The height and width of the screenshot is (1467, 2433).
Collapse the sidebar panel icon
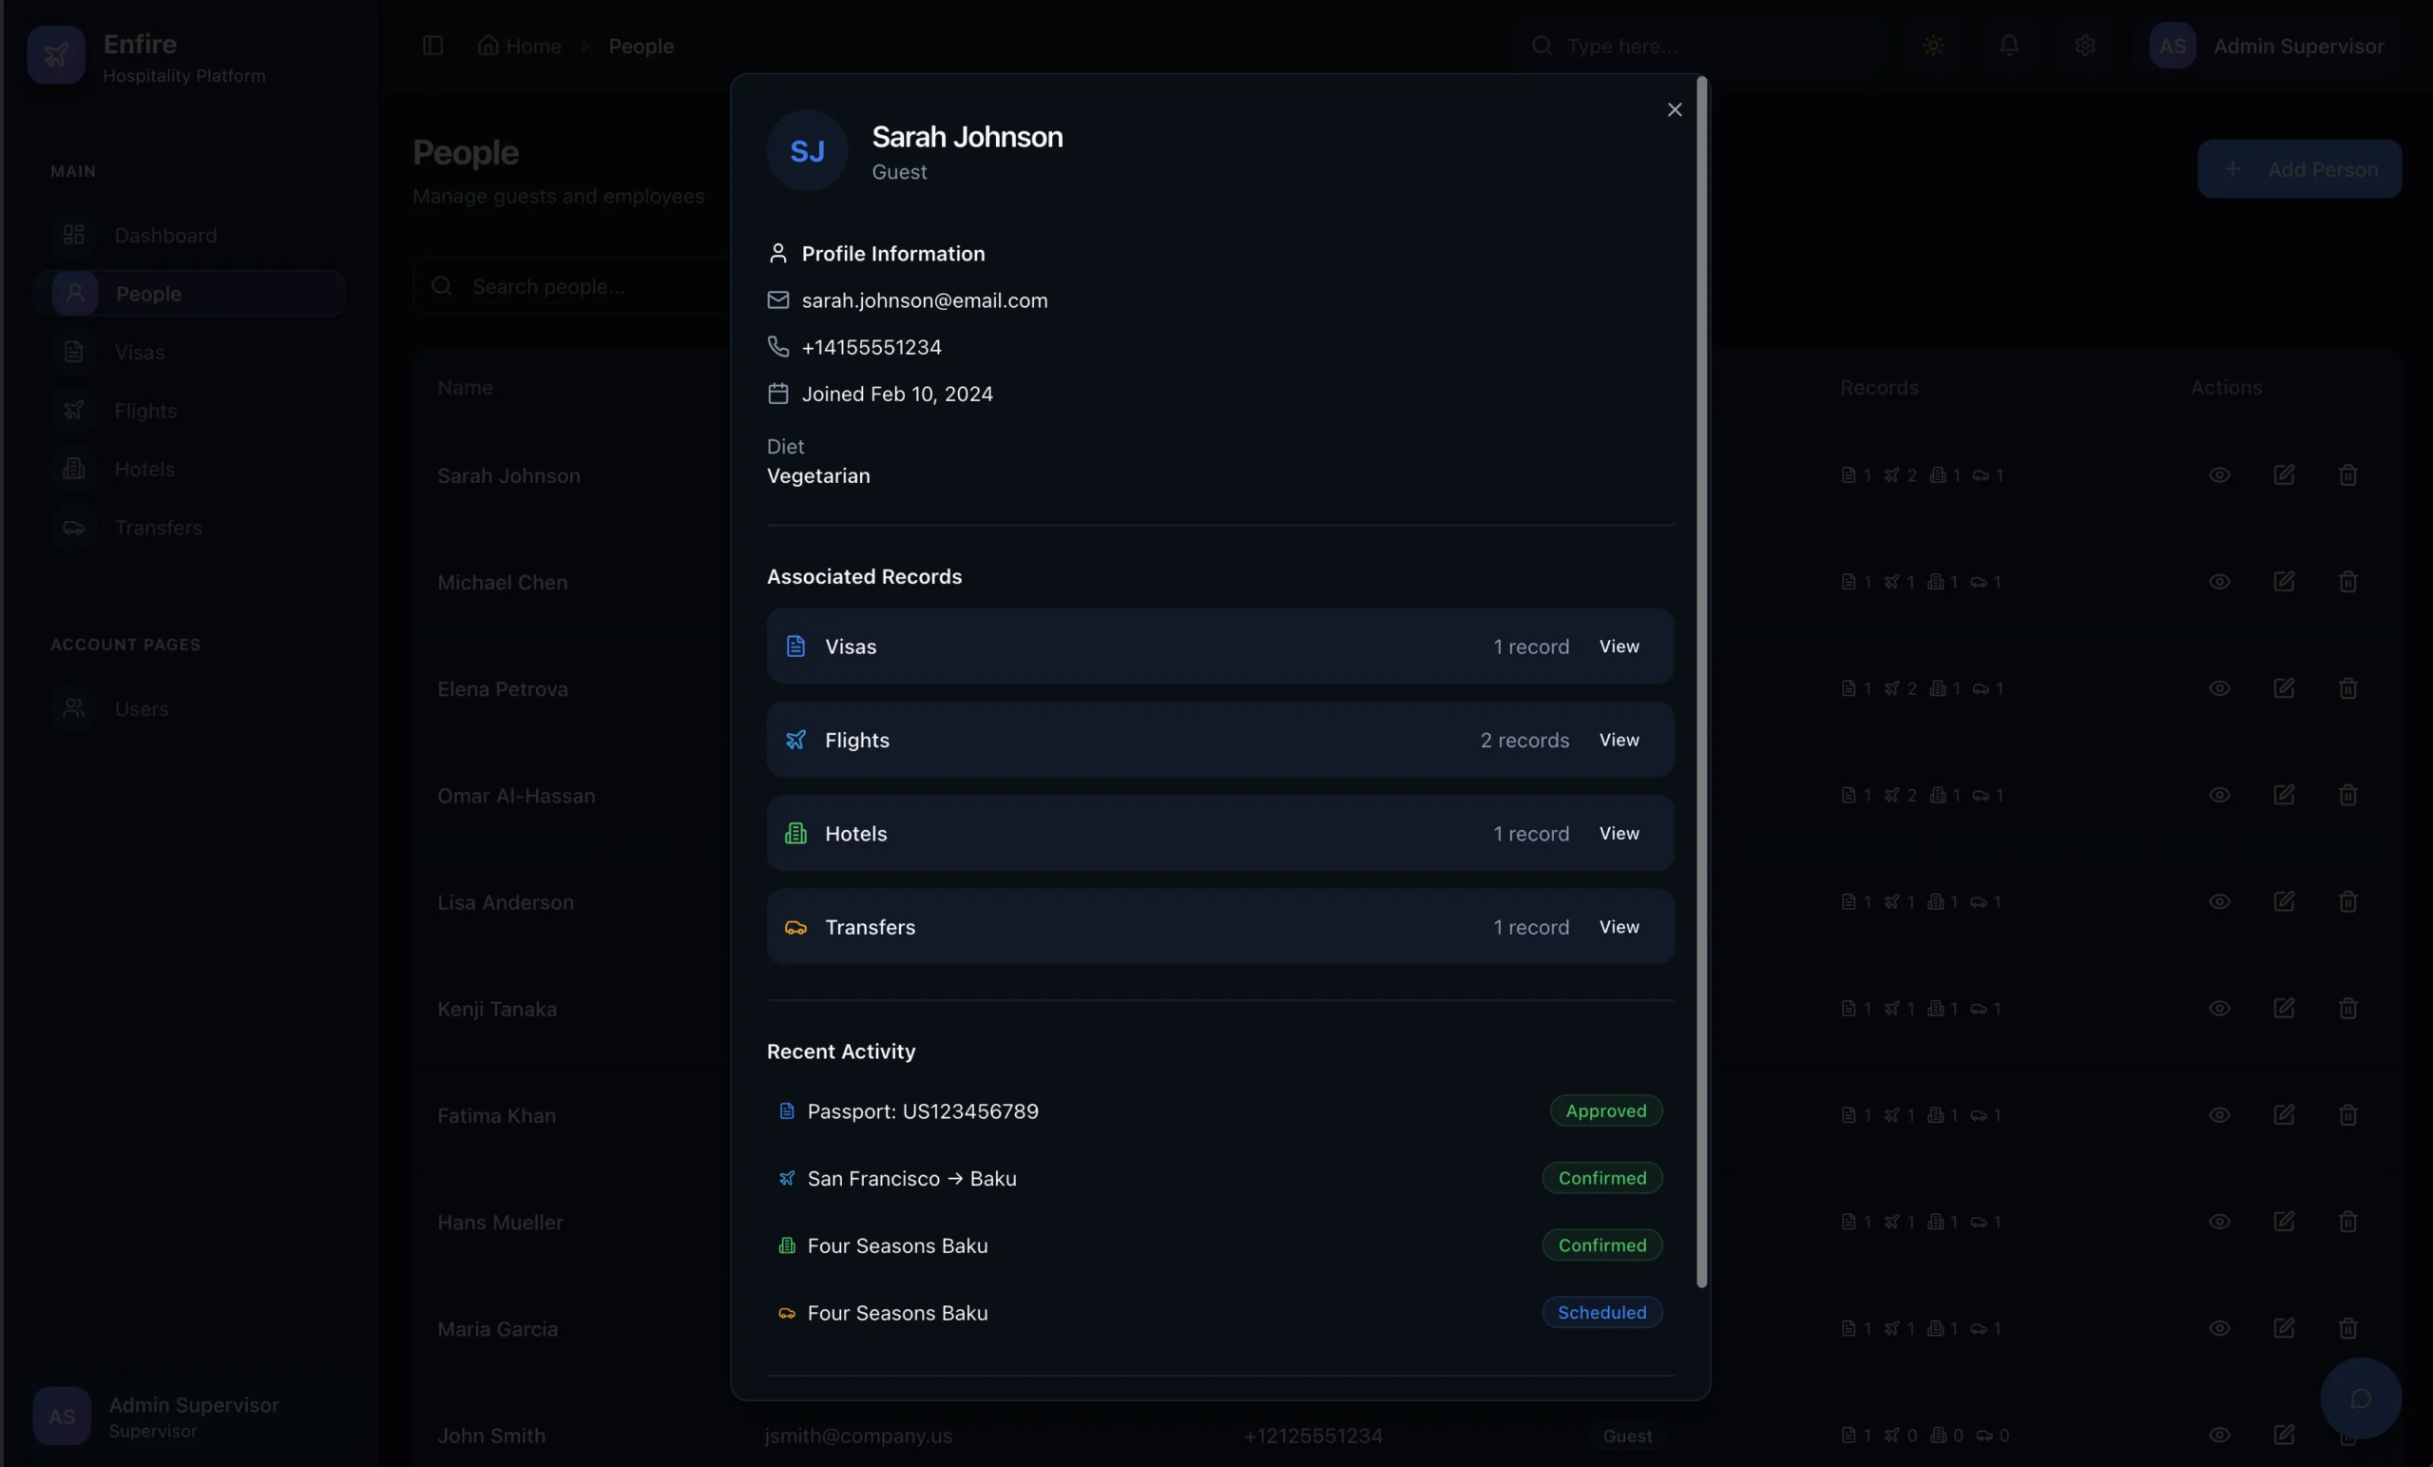point(432,47)
